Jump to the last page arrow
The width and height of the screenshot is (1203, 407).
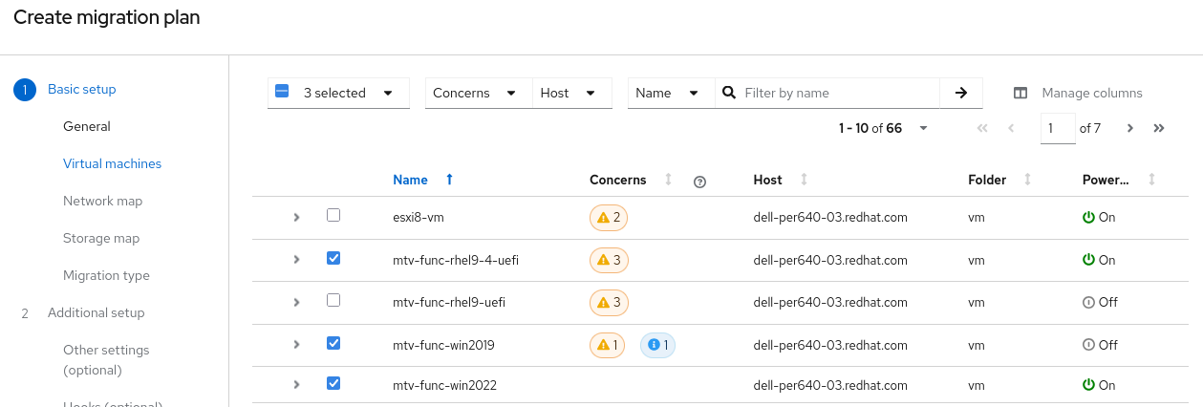(x=1159, y=128)
